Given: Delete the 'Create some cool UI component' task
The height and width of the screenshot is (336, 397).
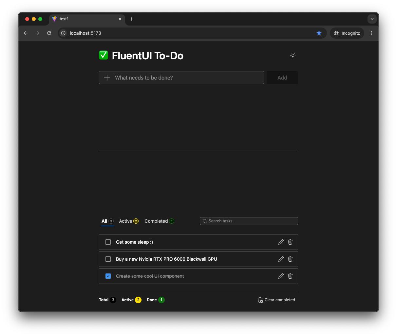Looking at the screenshot, I should click(290, 276).
